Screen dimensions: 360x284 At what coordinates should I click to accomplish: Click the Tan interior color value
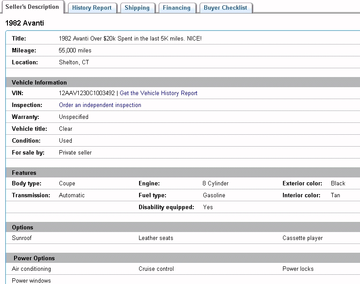(335, 195)
